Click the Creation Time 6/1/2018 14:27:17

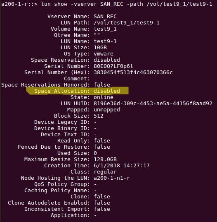(122, 166)
